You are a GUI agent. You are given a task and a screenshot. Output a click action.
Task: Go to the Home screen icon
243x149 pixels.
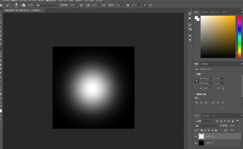coord(1,5)
